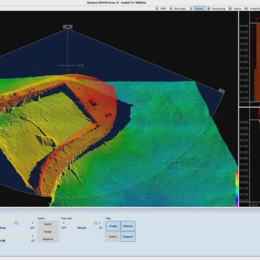Image resolution: width=260 pixels, height=260 pixels.
Task: Click the Max rate slider thumb
Action: click(96, 223)
